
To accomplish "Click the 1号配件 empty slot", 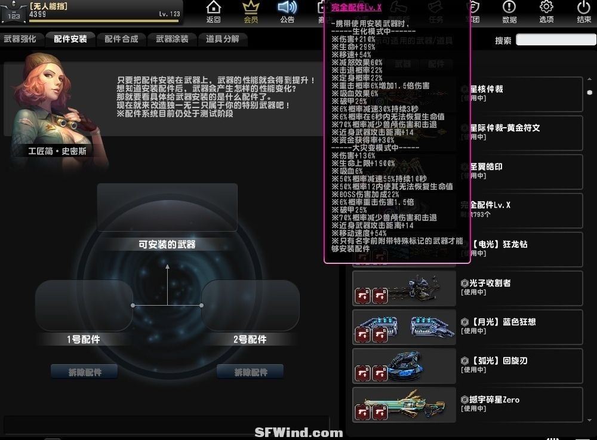I will click(84, 305).
